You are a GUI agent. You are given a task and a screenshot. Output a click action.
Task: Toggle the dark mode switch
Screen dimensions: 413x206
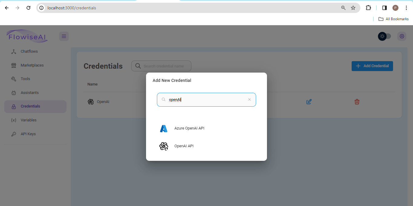[x=385, y=36]
